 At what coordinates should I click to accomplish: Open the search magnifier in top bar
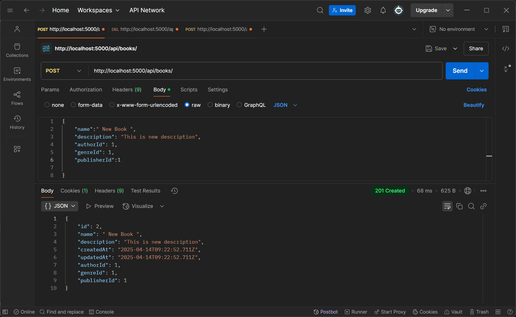click(x=320, y=10)
